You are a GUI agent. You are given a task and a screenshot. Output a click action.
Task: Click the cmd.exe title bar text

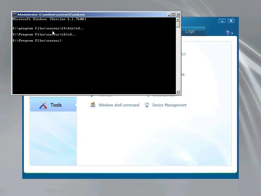coord(51,15)
